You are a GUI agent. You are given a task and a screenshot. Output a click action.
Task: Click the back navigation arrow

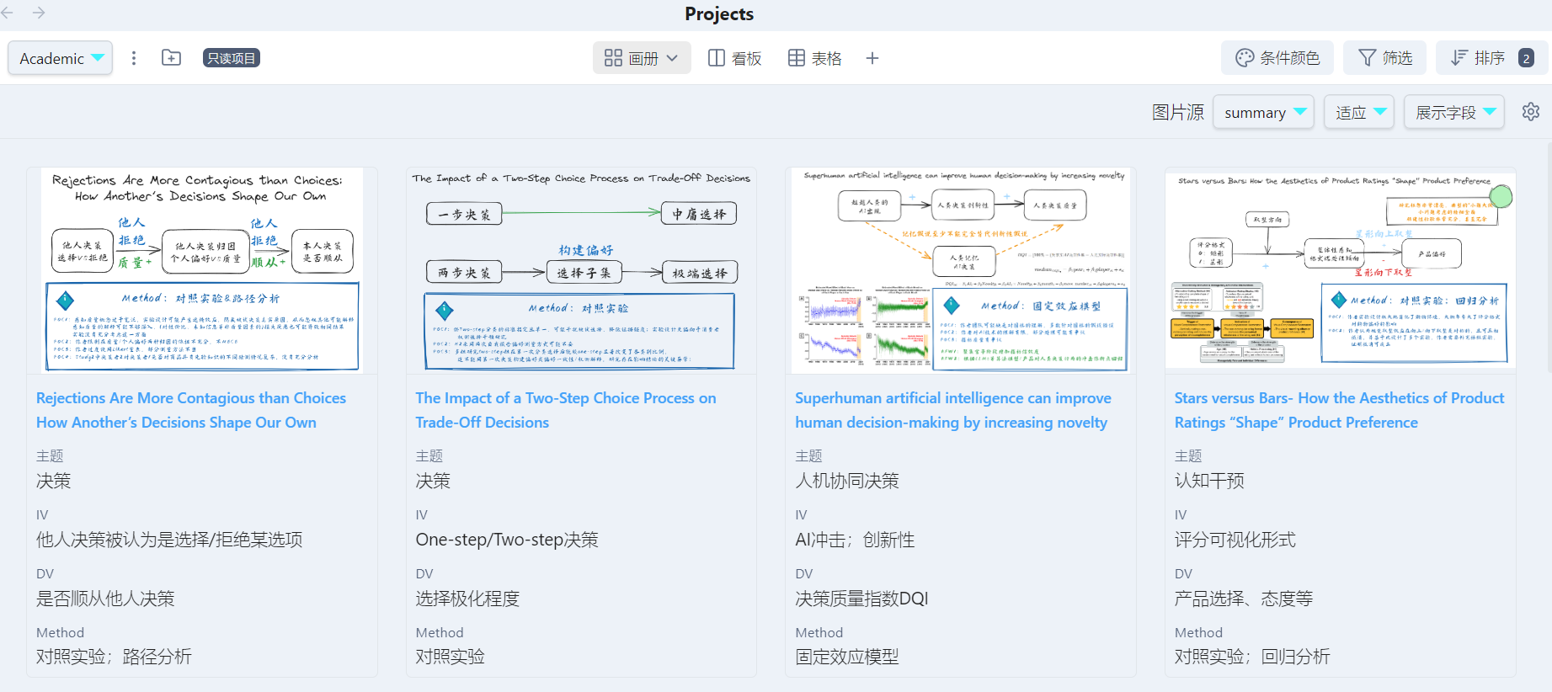pos(8,13)
